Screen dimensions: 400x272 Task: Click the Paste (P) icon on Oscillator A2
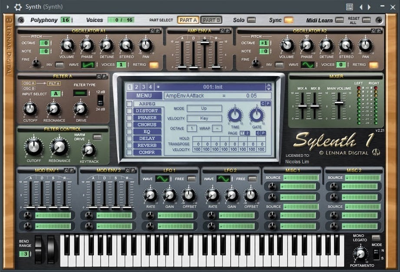[378, 31]
